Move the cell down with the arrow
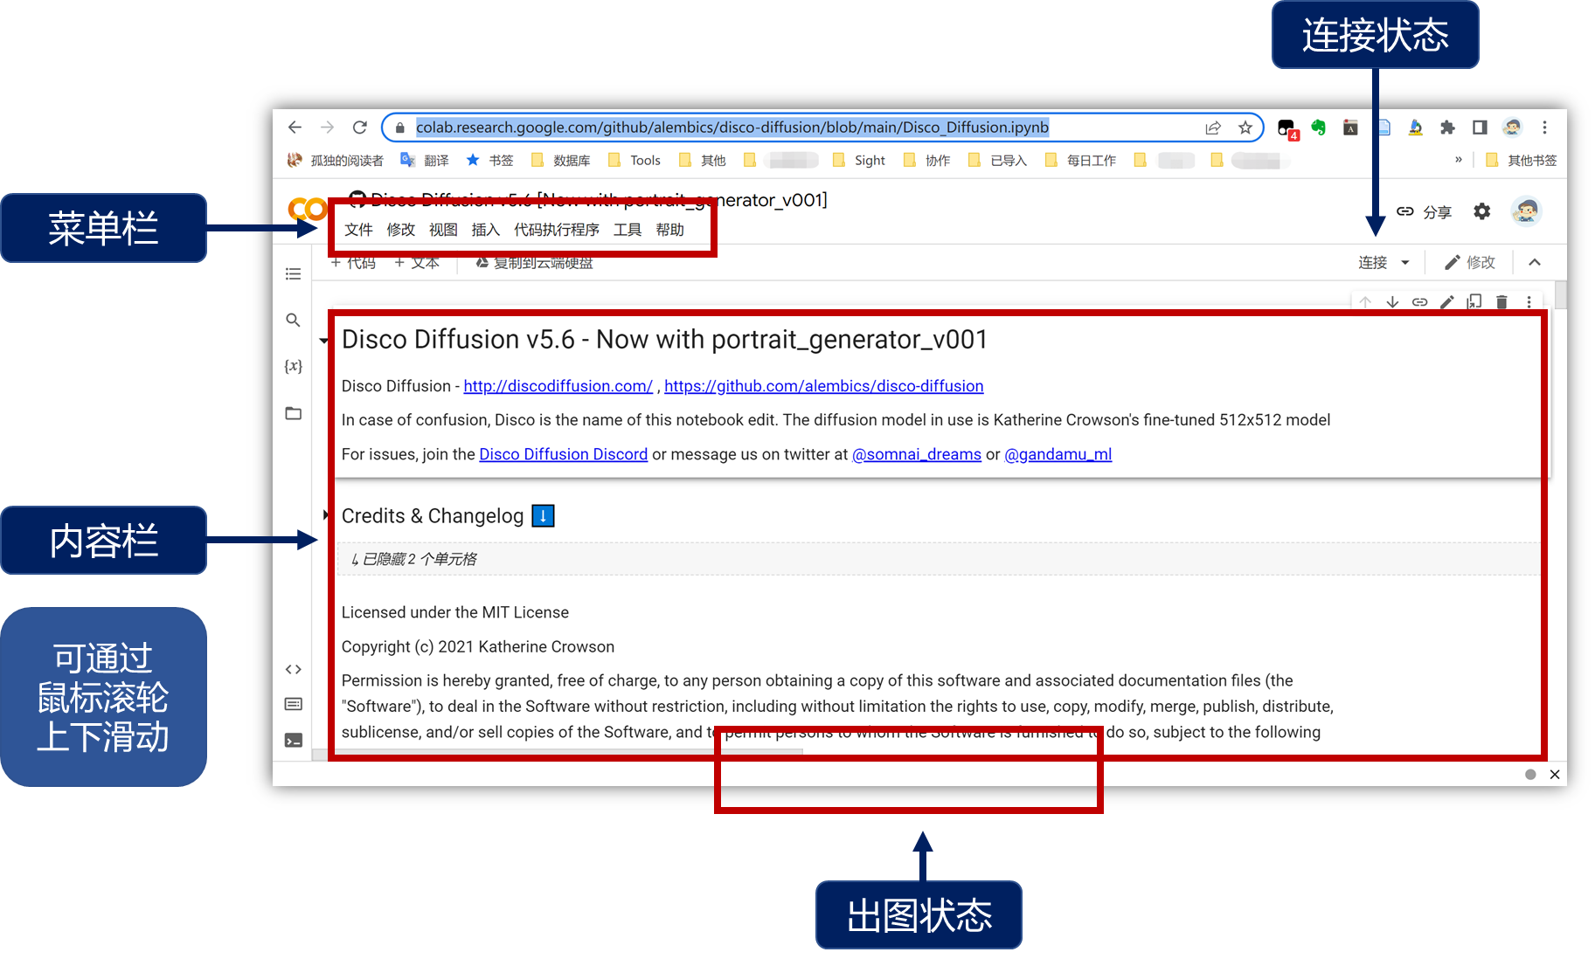Image resolution: width=1595 pixels, height=959 pixels. coord(1392,302)
